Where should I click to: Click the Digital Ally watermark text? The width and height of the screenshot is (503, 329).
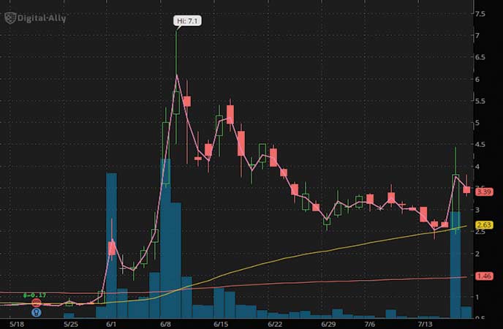tap(42, 18)
